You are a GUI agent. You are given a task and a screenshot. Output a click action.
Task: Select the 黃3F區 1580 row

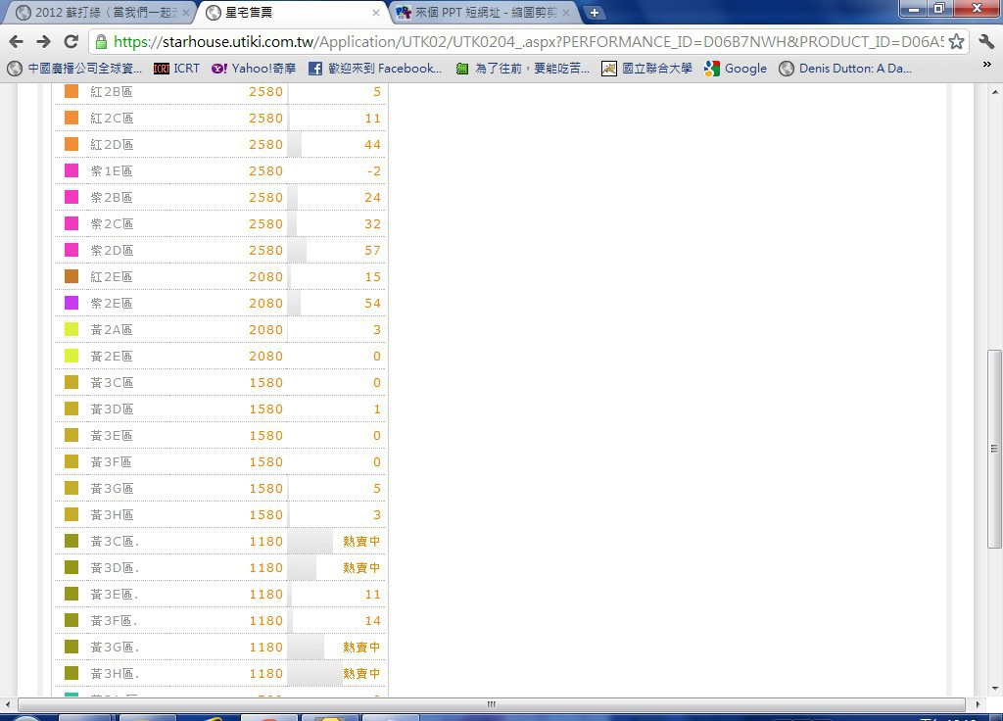220,462
